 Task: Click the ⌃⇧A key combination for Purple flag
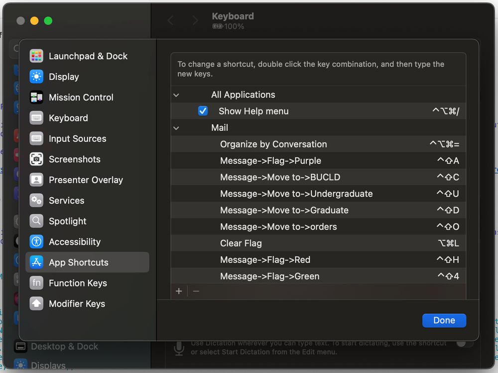[x=448, y=160]
